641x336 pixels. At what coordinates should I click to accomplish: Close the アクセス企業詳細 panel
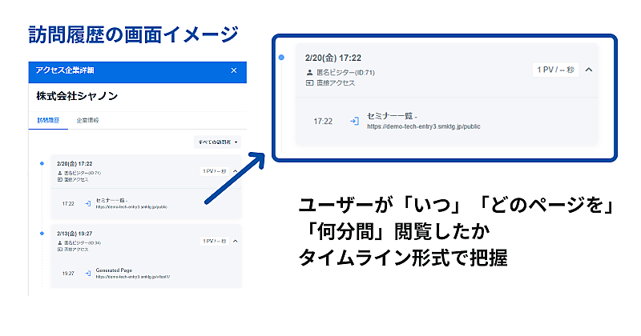pos(234,70)
